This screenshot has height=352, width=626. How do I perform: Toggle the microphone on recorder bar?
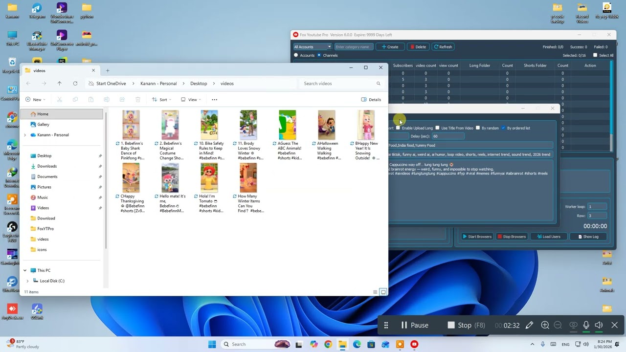coord(586,325)
